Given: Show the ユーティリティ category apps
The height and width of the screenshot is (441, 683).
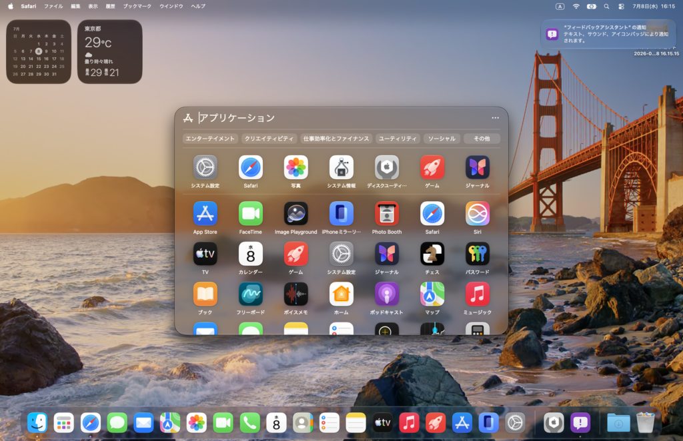Looking at the screenshot, I should tap(398, 139).
